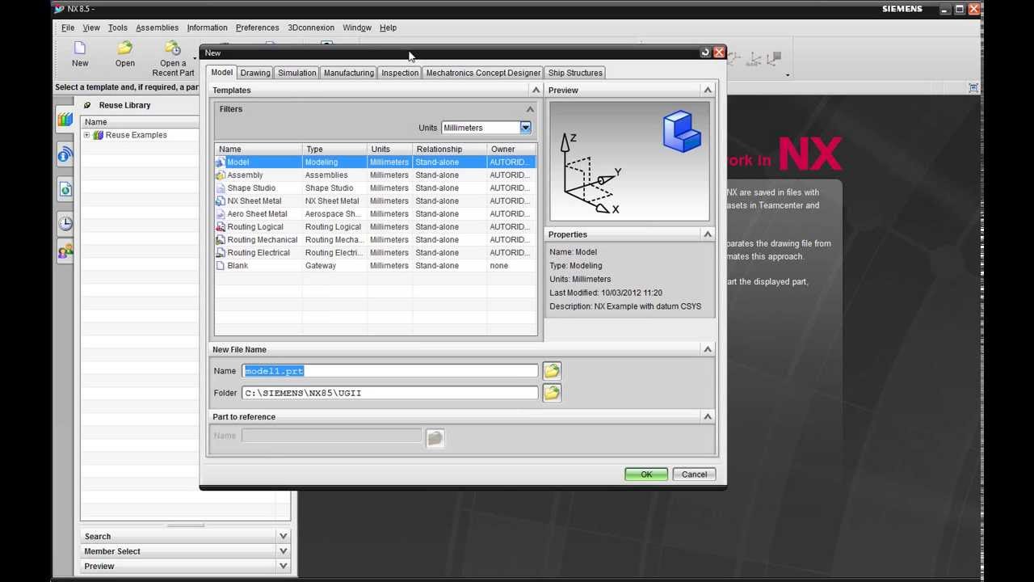Switch to Mechatronics Concept Designer tab
This screenshot has width=1034, height=582.
click(483, 73)
